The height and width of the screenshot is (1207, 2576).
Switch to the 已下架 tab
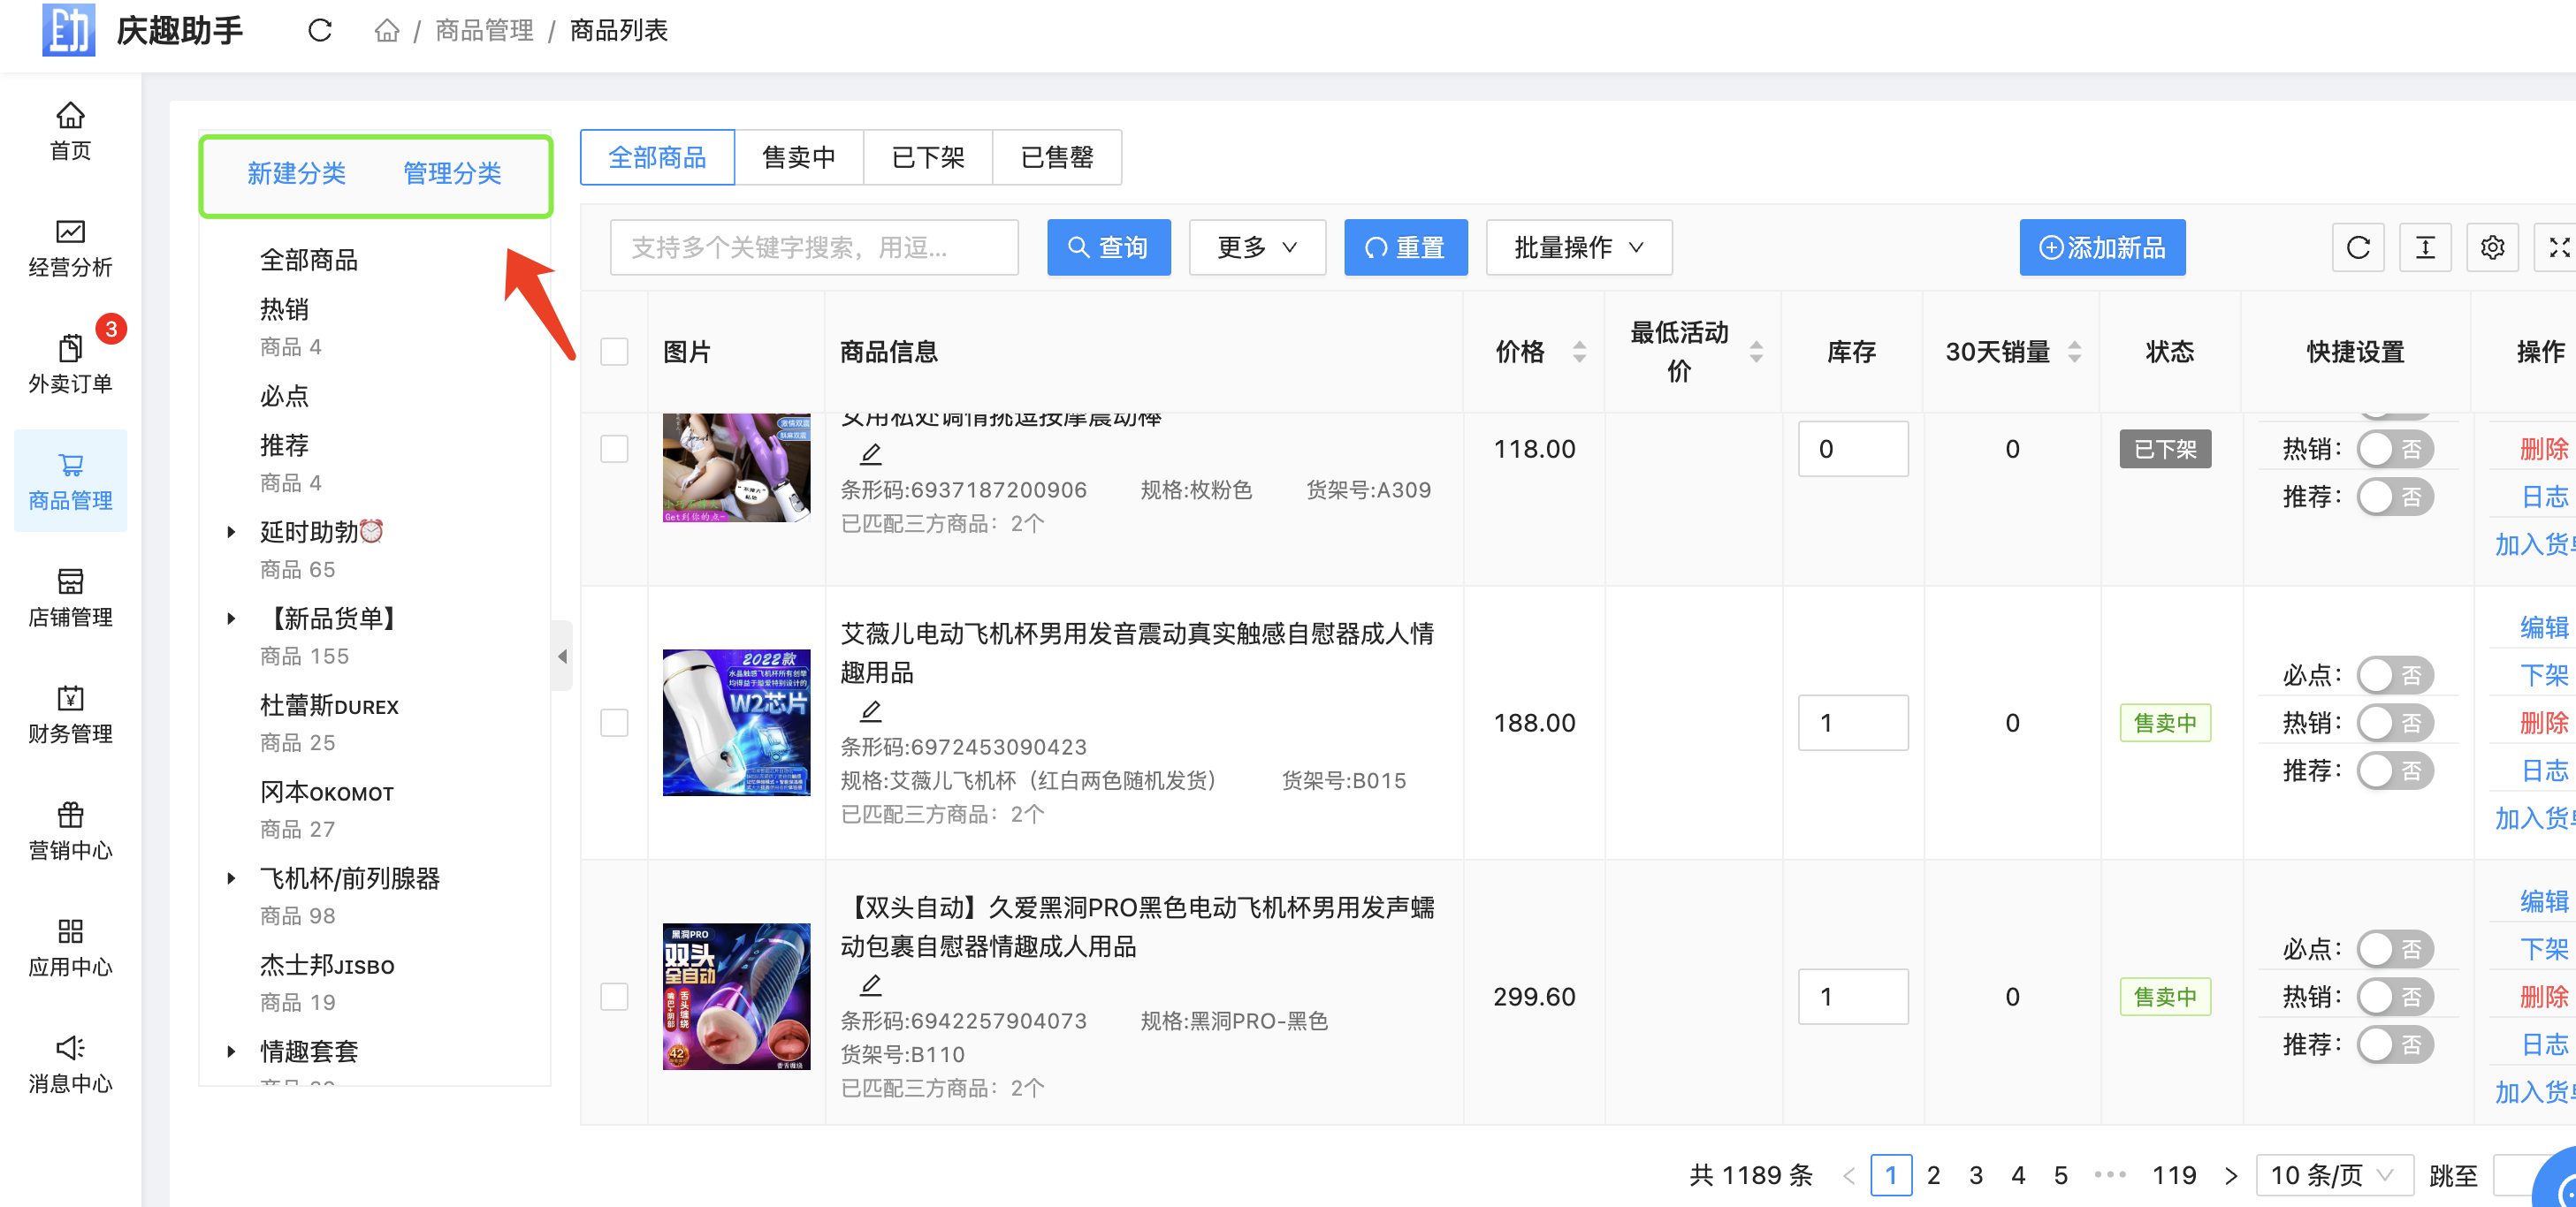coord(927,158)
